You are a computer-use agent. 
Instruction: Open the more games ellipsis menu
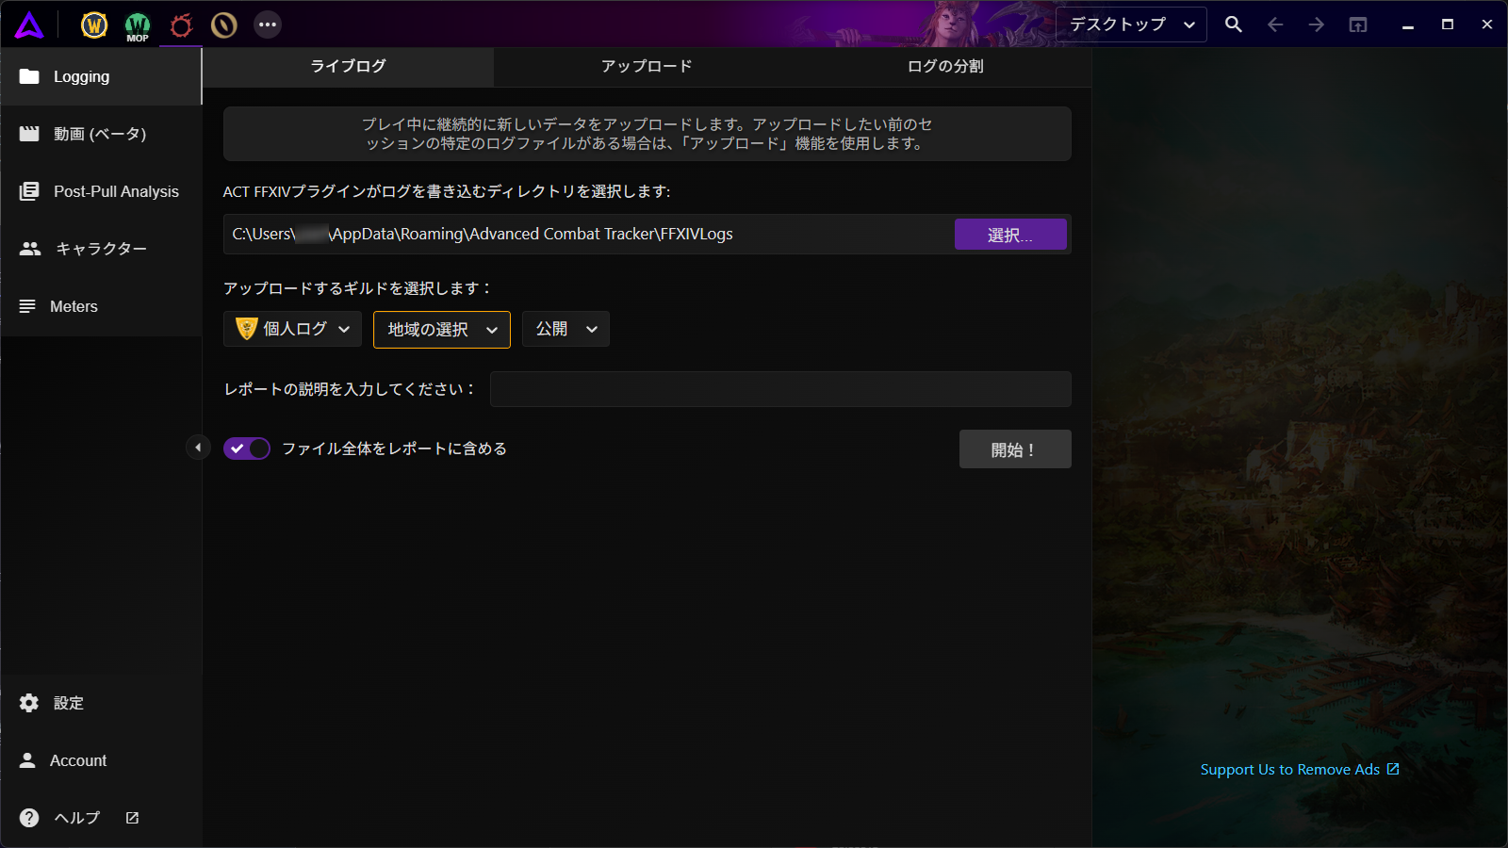coord(268,24)
